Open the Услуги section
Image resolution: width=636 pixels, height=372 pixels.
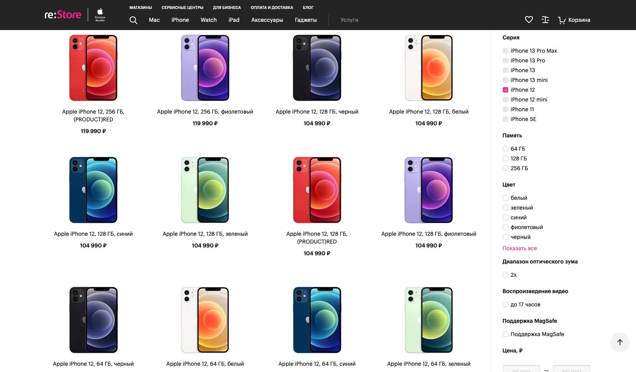[x=349, y=20]
